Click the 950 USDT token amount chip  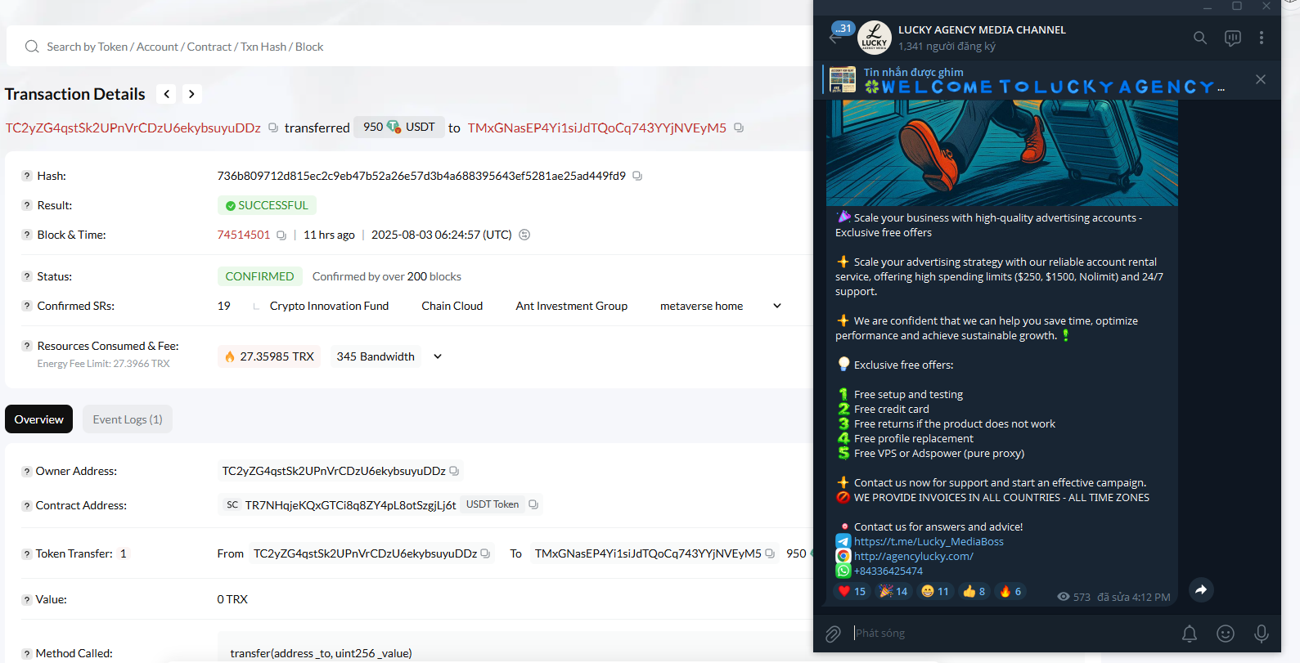pos(399,127)
